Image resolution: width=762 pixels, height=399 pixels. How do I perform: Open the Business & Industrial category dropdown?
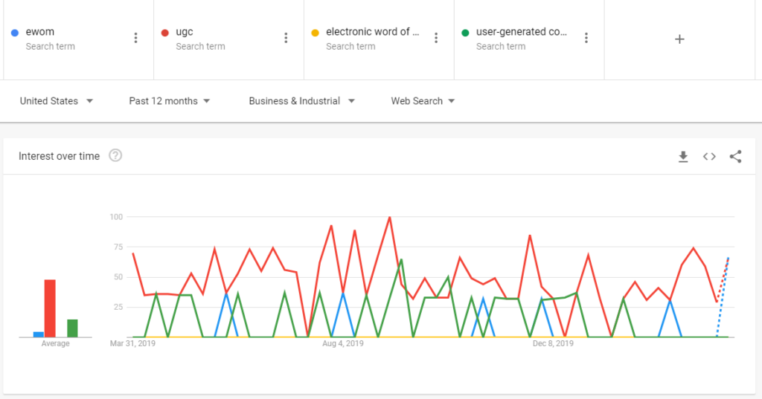coord(301,101)
